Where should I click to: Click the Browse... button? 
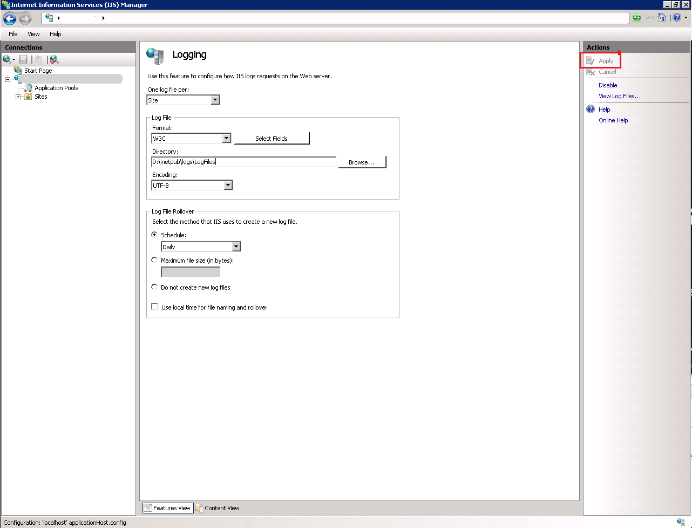tap(362, 162)
